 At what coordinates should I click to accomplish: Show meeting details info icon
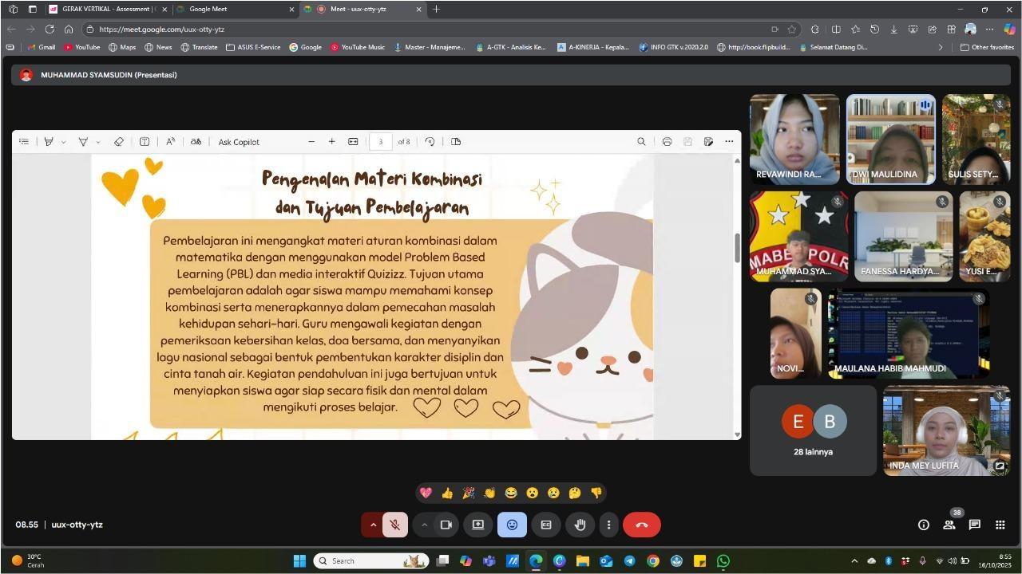[x=924, y=525]
